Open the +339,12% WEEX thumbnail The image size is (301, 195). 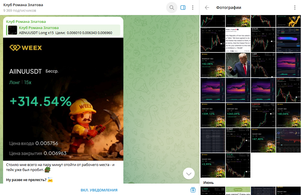(213, 115)
